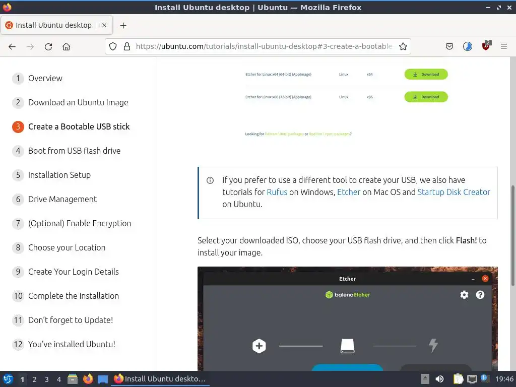
Task: Click the network tray icon
Action: [x=472, y=379]
